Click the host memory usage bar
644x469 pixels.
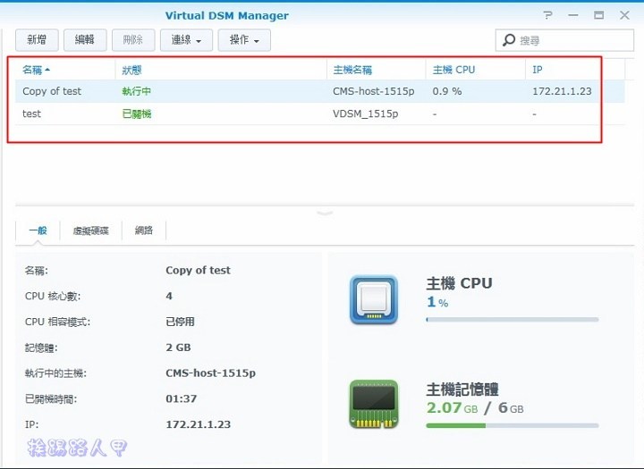(x=513, y=425)
